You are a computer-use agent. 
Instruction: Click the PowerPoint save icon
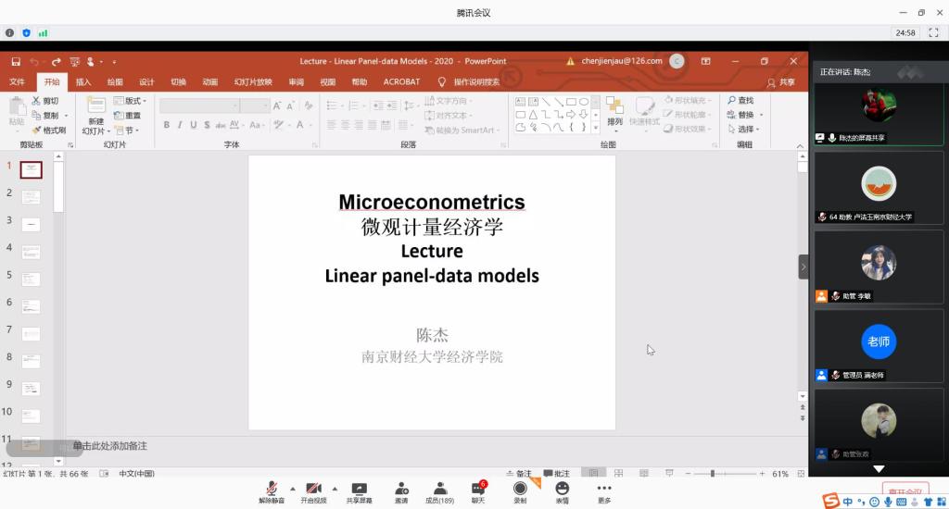tap(16, 62)
